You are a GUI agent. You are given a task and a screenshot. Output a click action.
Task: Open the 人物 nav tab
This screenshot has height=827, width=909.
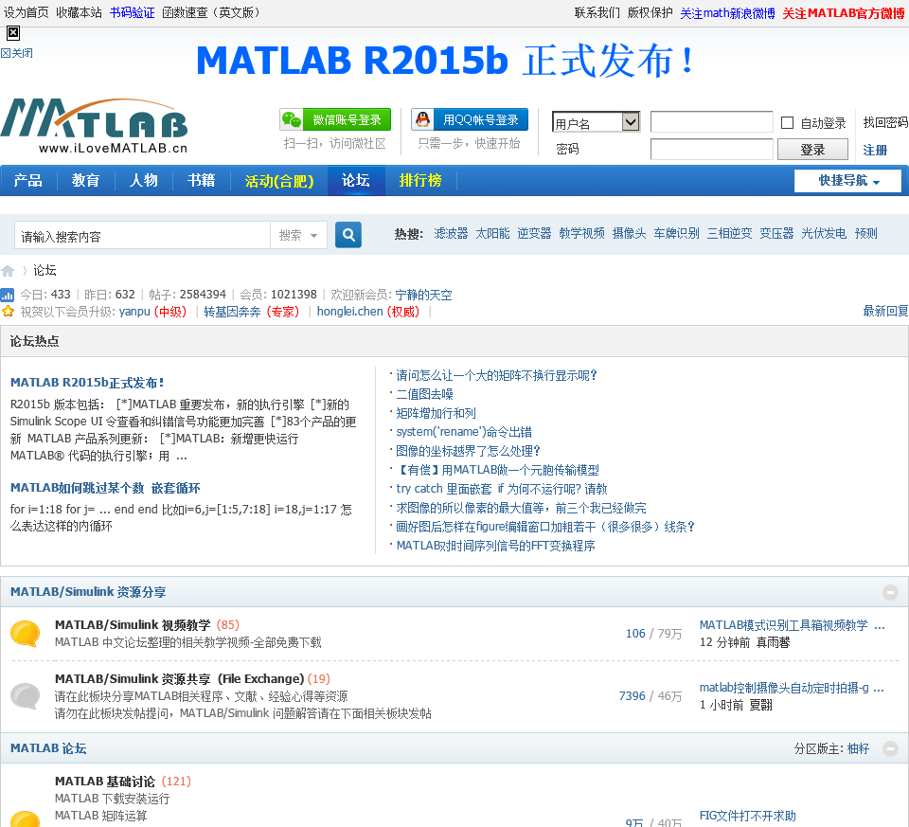point(144,180)
